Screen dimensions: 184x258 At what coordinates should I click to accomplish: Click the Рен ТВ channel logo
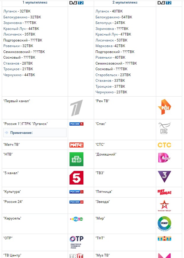[x=164, y=107]
